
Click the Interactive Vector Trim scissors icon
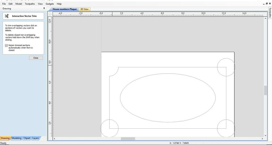[x=7, y=16]
